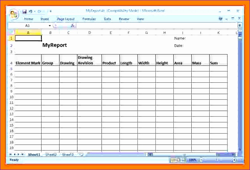The height and width of the screenshot is (170, 250).
Task: Open the round Office Button menu
Action: click(x=14, y=14)
